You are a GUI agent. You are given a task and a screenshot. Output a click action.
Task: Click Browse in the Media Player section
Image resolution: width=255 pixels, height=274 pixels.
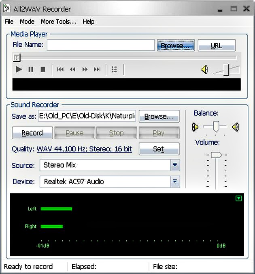click(176, 45)
